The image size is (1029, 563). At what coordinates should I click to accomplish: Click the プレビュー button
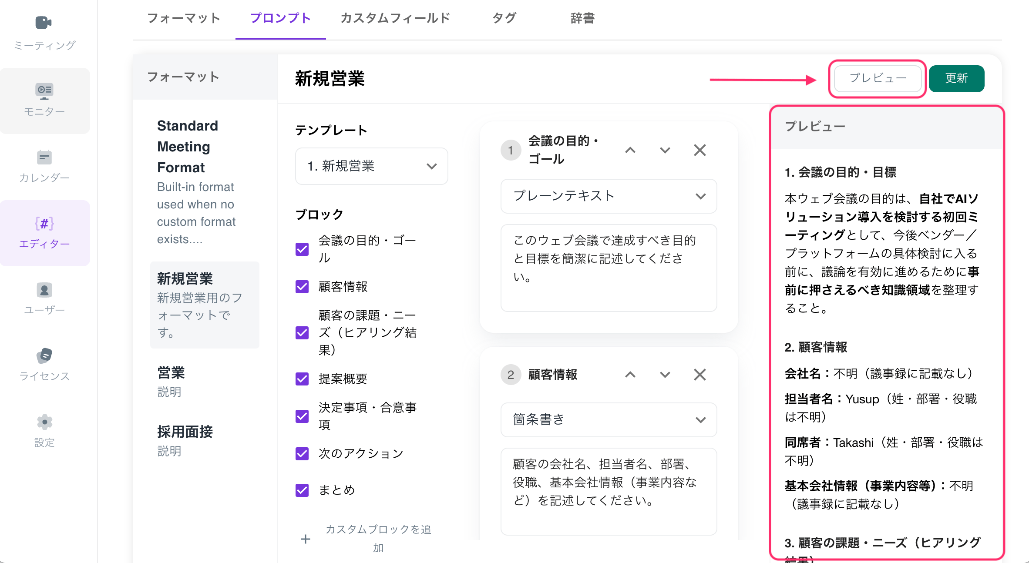coord(878,78)
